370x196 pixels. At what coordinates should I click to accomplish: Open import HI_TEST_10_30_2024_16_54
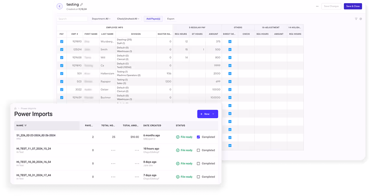click(33, 162)
